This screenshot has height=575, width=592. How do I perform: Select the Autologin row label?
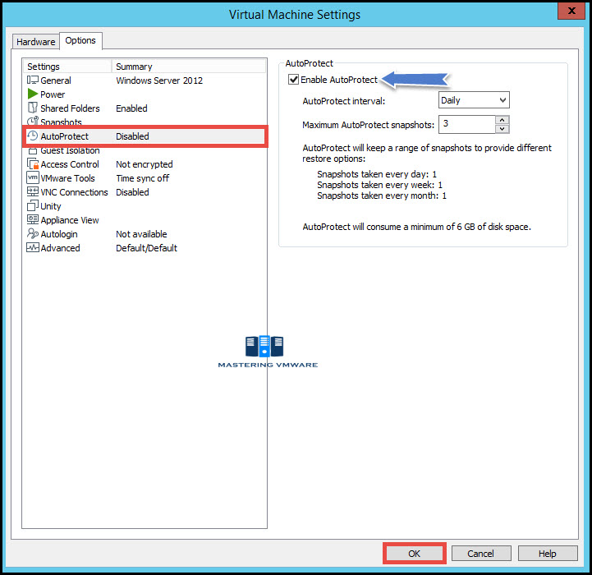point(59,234)
